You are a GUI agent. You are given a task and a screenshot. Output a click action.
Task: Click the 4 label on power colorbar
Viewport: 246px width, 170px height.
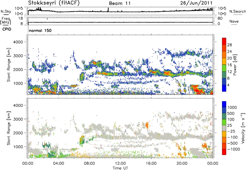[x=228, y=85]
